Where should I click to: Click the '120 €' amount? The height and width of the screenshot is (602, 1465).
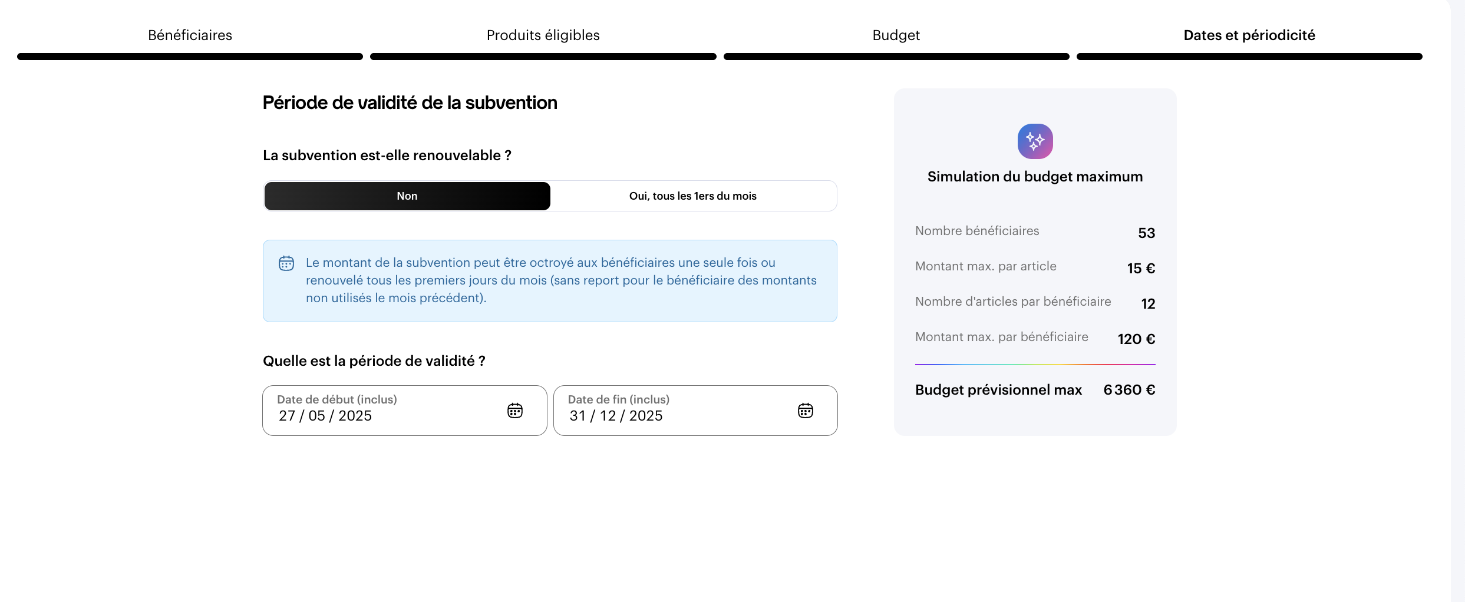pos(1137,339)
